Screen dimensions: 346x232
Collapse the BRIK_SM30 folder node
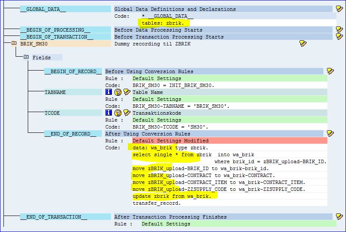14,43
